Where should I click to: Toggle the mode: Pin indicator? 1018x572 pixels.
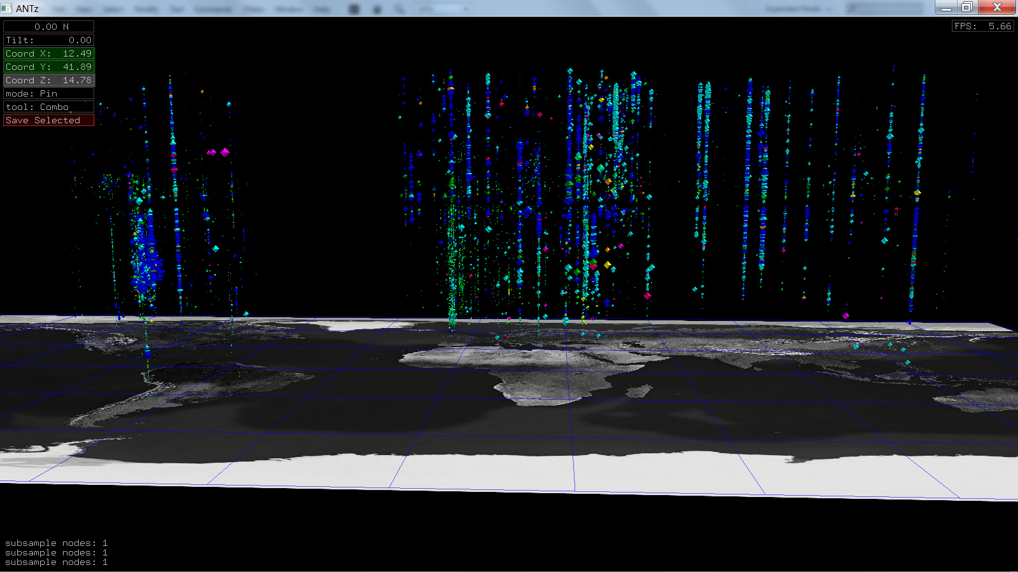48,93
